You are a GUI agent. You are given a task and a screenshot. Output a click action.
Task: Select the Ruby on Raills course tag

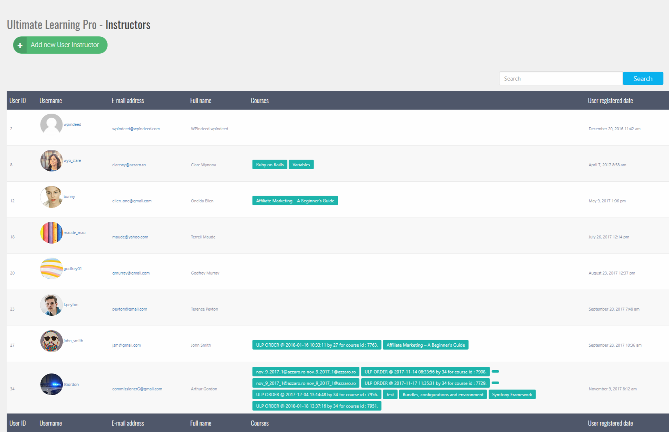[270, 165]
